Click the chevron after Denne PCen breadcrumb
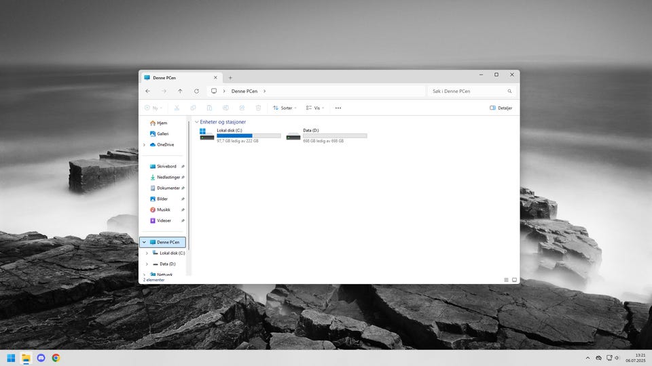 click(x=264, y=91)
